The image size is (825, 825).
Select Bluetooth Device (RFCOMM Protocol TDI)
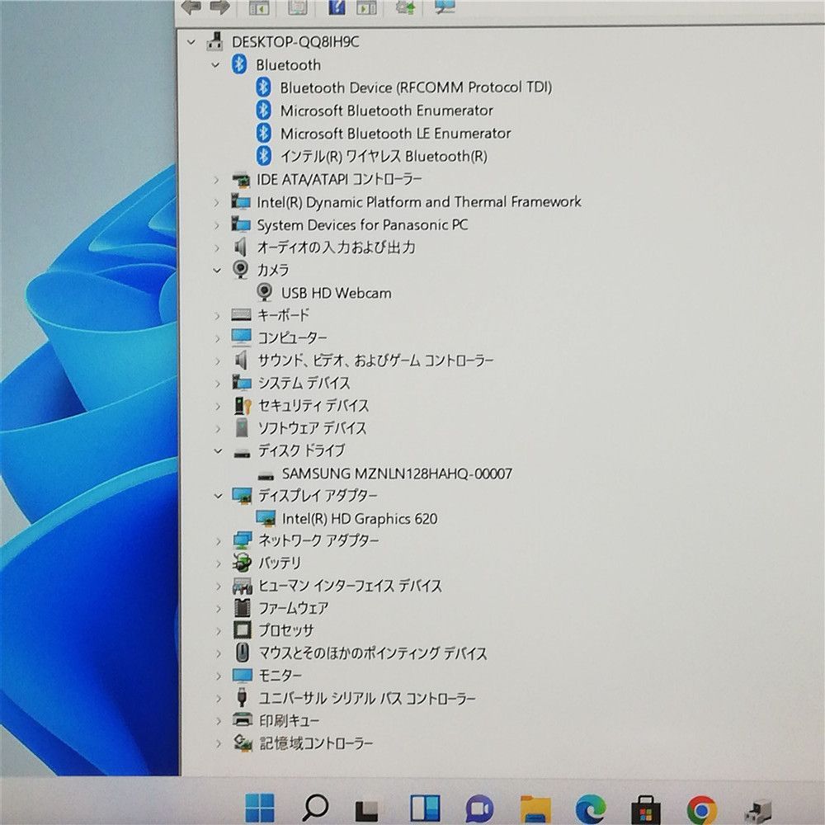[416, 87]
